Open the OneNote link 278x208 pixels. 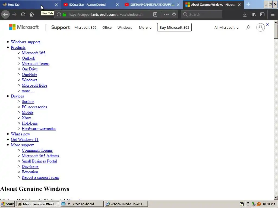tap(29, 74)
